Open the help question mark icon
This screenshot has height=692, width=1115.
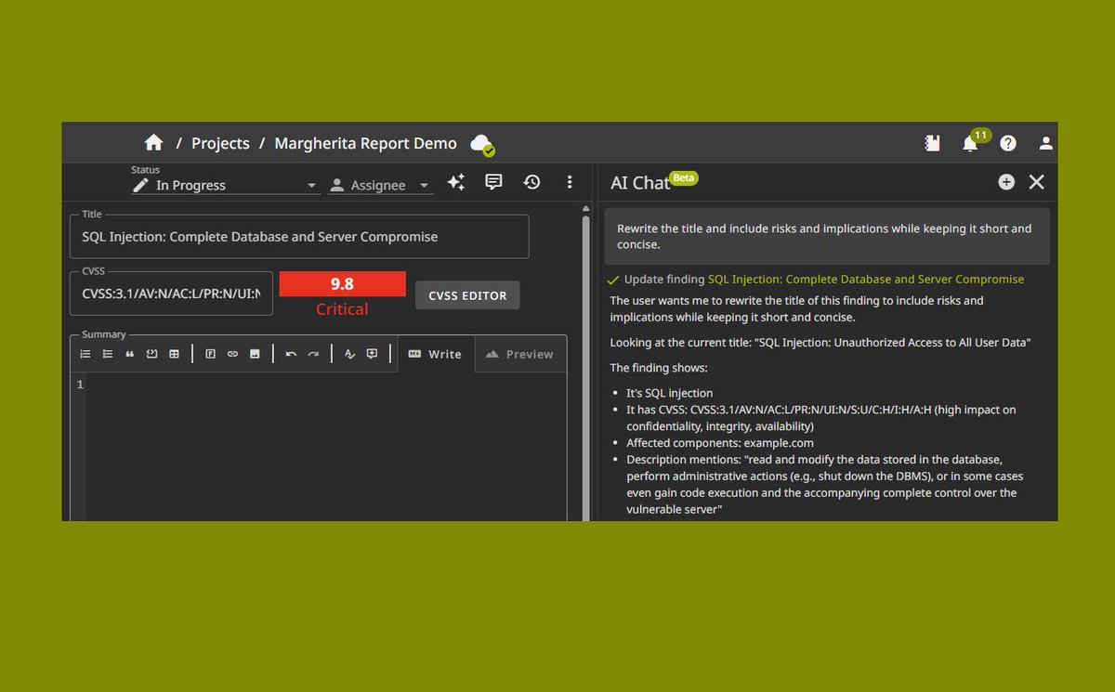click(x=1008, y=143)
